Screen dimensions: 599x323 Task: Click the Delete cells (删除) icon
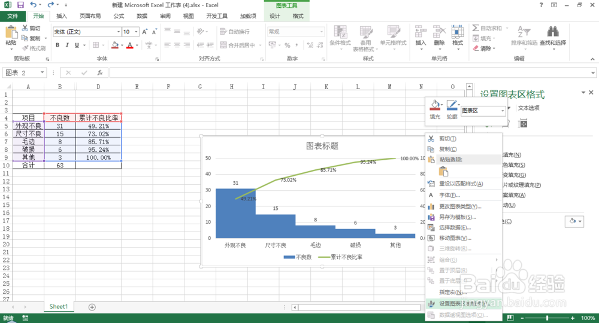(439, 32)
